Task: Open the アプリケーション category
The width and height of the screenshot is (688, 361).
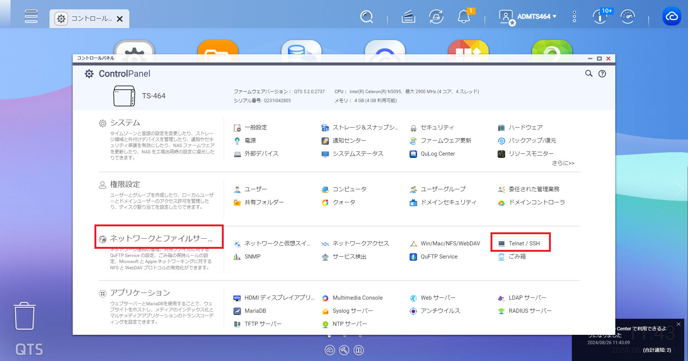Action: click(140, 293)
